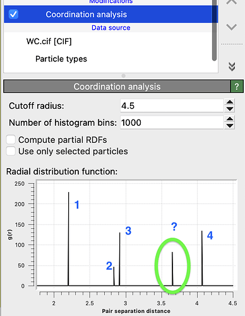Click the circled RDF peak near 3.65
Viewport: 245px width, 316px height.
[x=172, y=269]
